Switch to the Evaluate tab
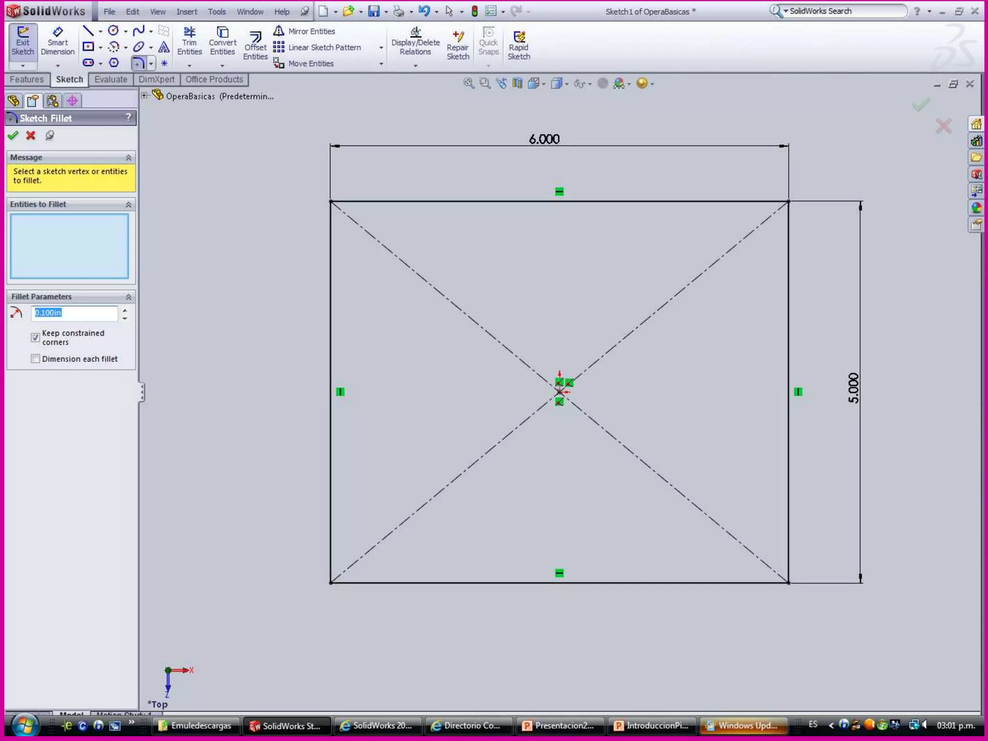This screenshot has height=741, width=988. tap(110, 80)
